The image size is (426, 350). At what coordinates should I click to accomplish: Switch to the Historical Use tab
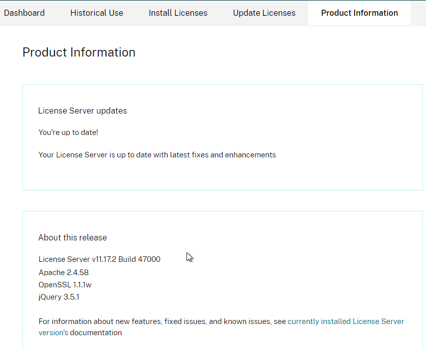coord(97,13)
